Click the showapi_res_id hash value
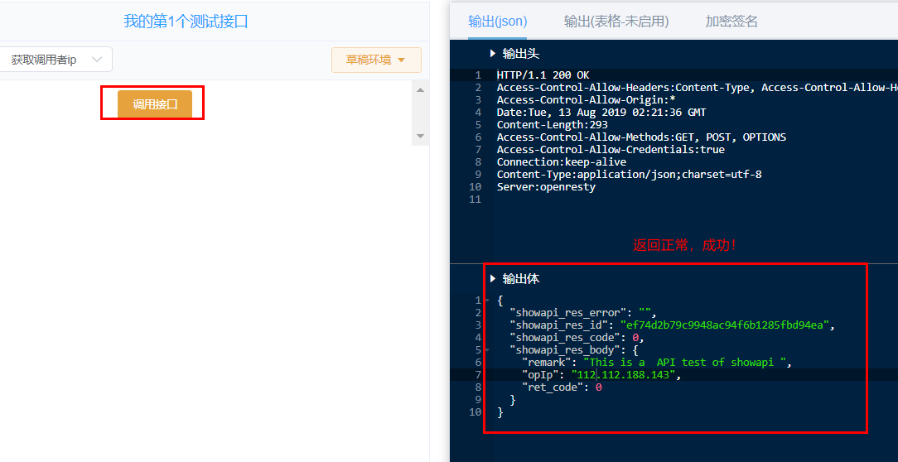The image size is (898, 462). tap(725, 325)
